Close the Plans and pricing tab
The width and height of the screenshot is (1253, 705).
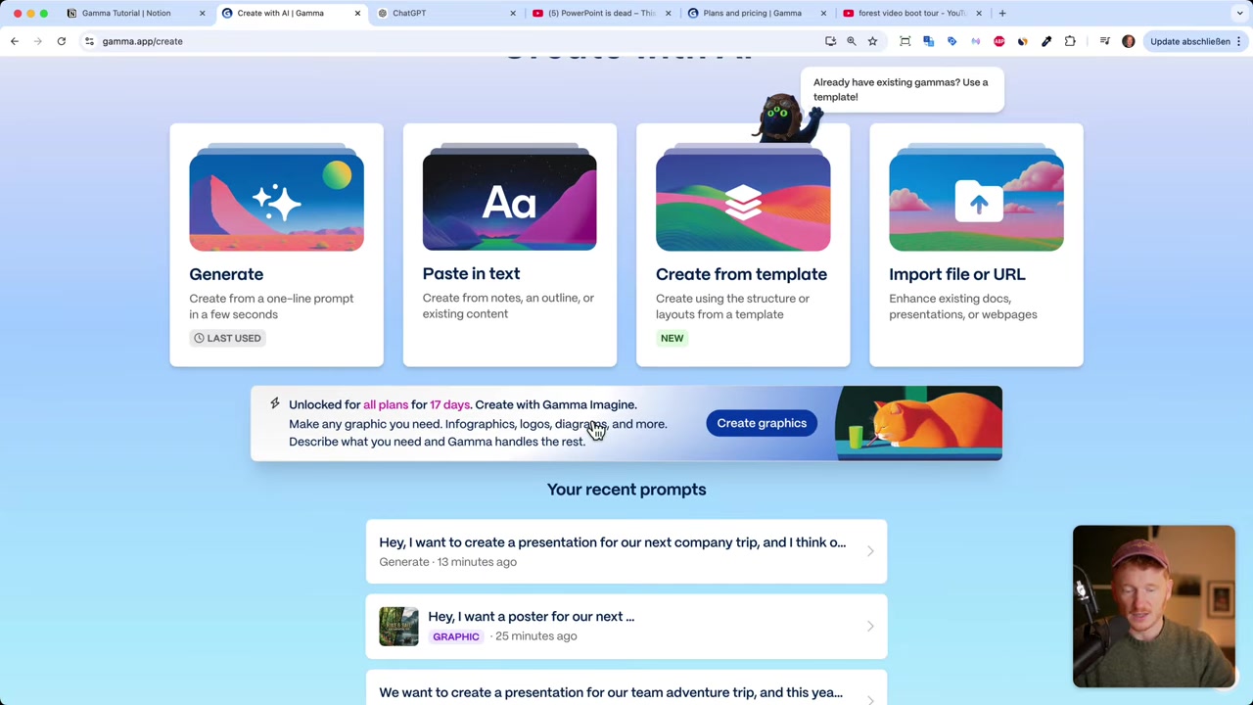pos(823,13)
